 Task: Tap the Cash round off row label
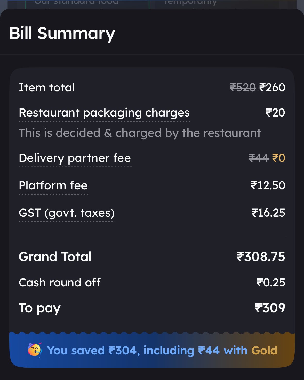(60, 283)
